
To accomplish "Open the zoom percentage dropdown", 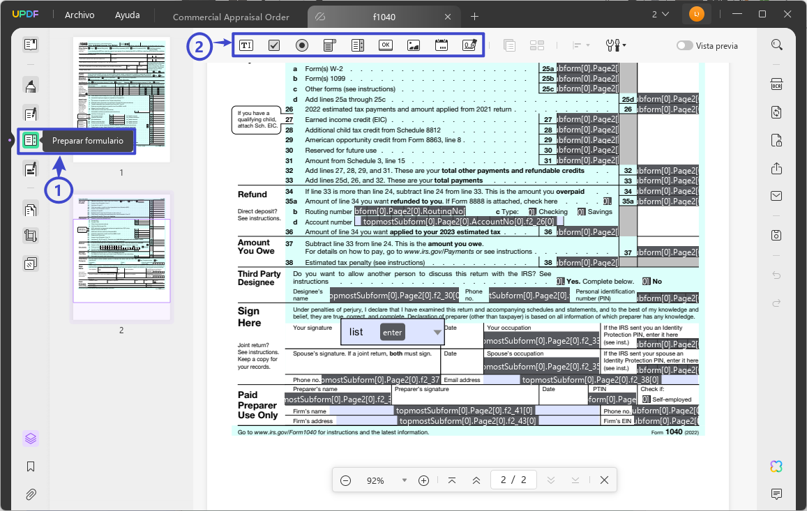I will click(405, 480).
